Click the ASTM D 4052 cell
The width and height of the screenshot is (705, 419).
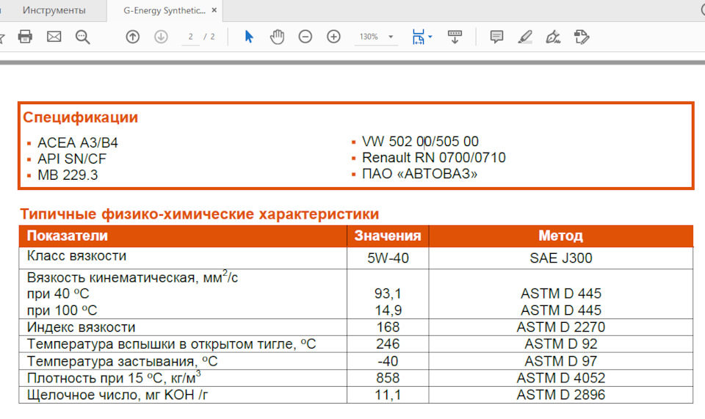click(x=560, y=378)
